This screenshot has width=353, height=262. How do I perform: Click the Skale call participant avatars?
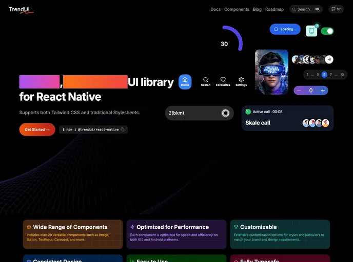(316, 123)
